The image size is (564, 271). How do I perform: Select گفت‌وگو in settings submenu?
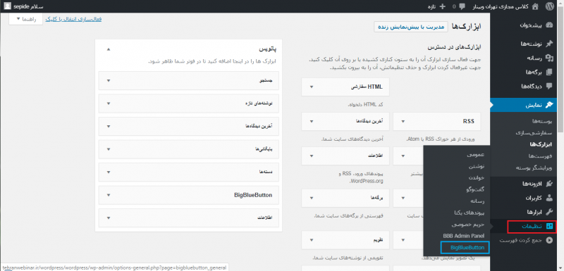click(x=474, y=189)
